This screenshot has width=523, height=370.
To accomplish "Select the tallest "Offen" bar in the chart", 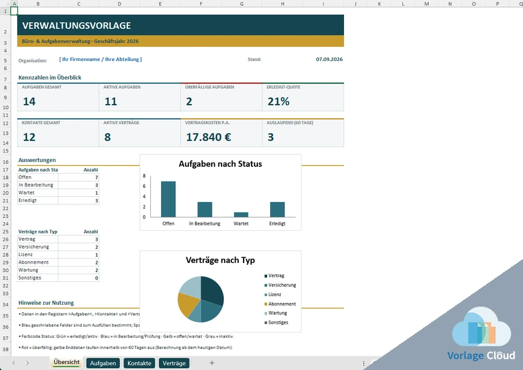I will (x=169, y=199).
